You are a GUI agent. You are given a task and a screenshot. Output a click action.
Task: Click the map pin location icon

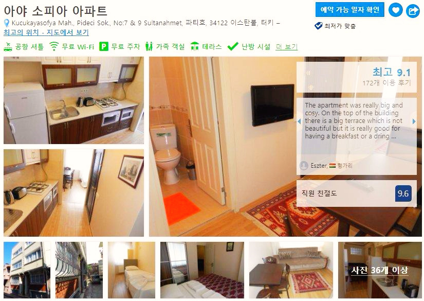[7, 23]
